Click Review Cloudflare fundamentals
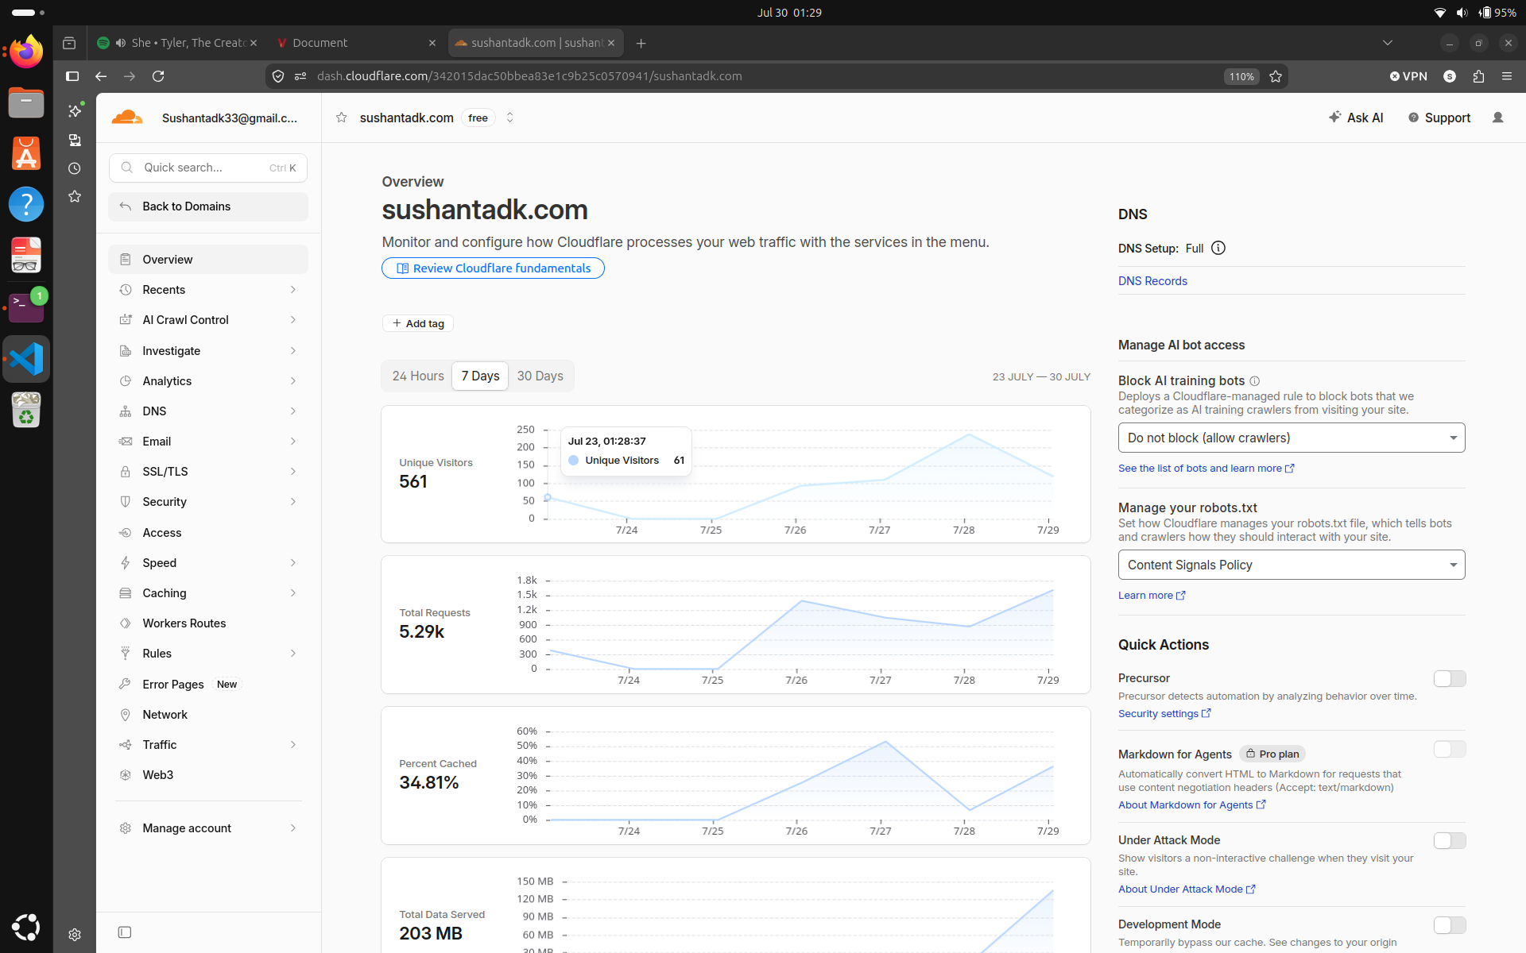Image resolution: width=1526 pixels, height=953 pixels. 493,268
